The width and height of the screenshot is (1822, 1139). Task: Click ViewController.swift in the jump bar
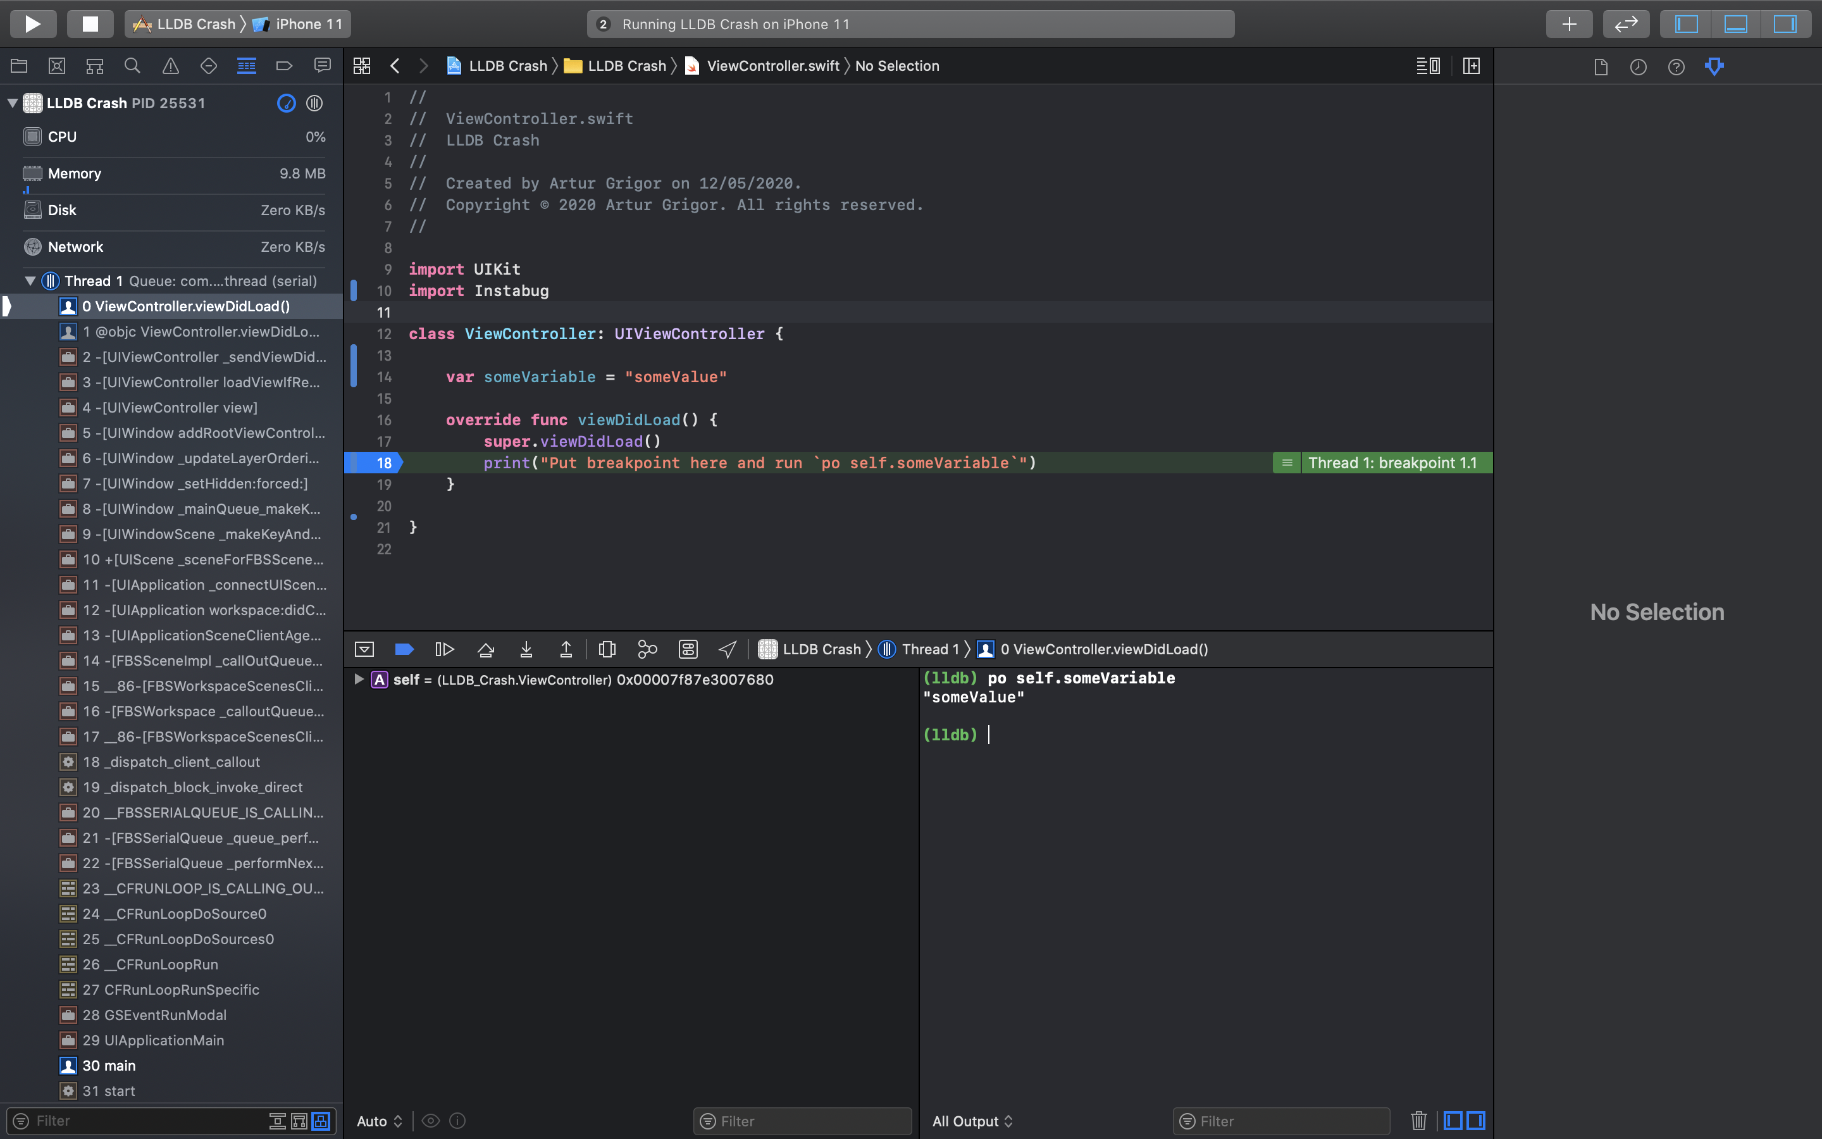[773, 66]
